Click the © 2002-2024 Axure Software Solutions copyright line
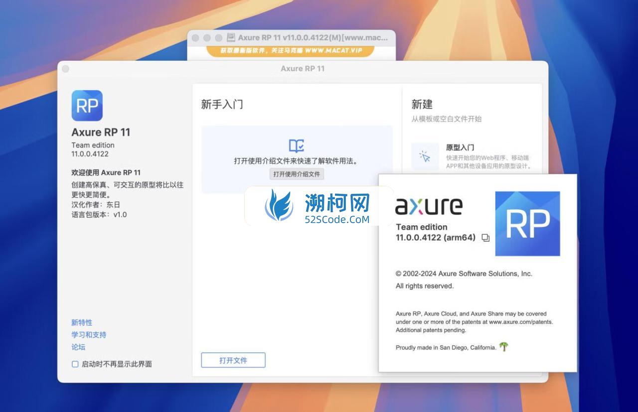Screen dimensions: 638x412 tap(464, 274)
